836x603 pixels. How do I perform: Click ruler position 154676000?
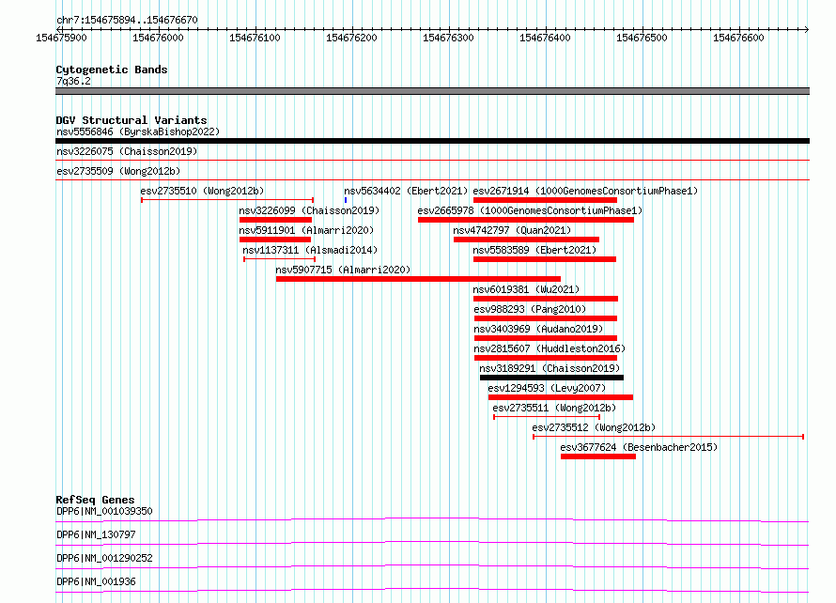(x=158, y=38)
